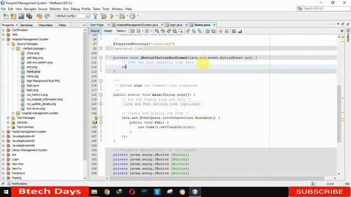
Task: Select home.java in the project tree
Action: pyautogui.click(x=33, y=72)
